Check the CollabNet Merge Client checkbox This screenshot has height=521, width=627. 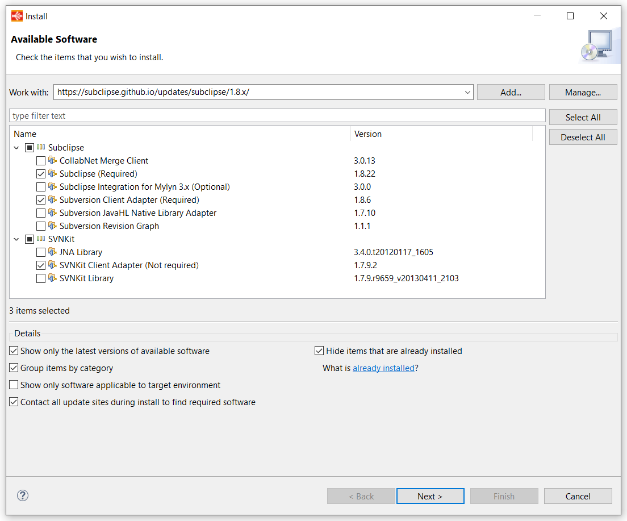(41, 161)
